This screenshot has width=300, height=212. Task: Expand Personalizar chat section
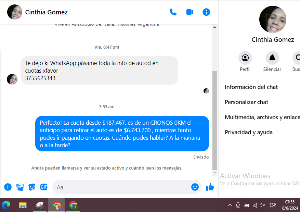click(x=246, y=102)
